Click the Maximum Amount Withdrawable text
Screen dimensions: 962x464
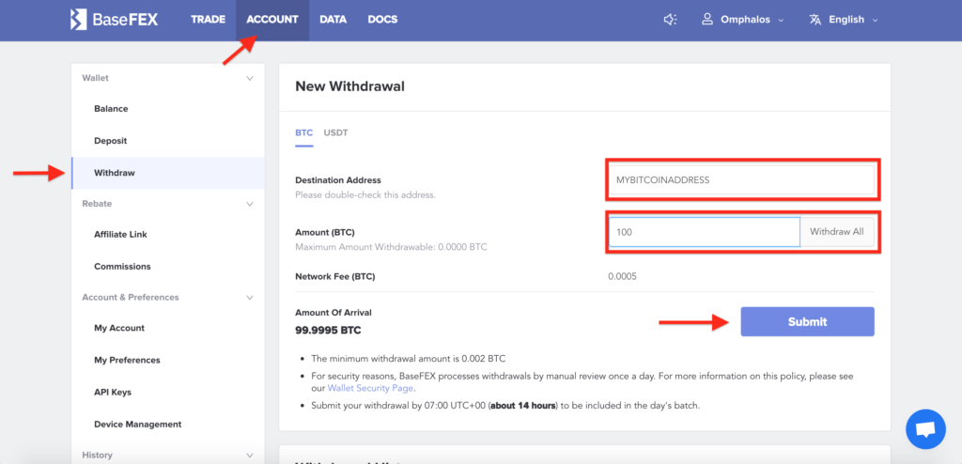(x=392, y=247)
